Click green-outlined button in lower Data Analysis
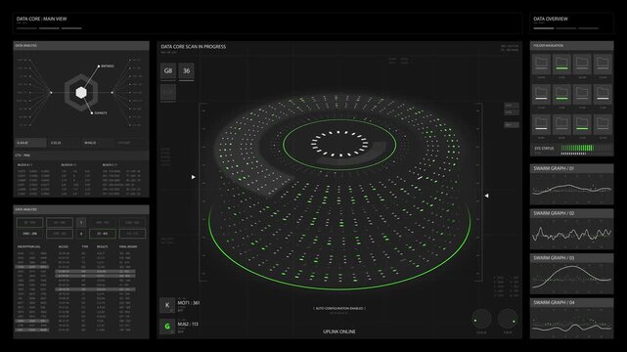 tap(103, 234)
